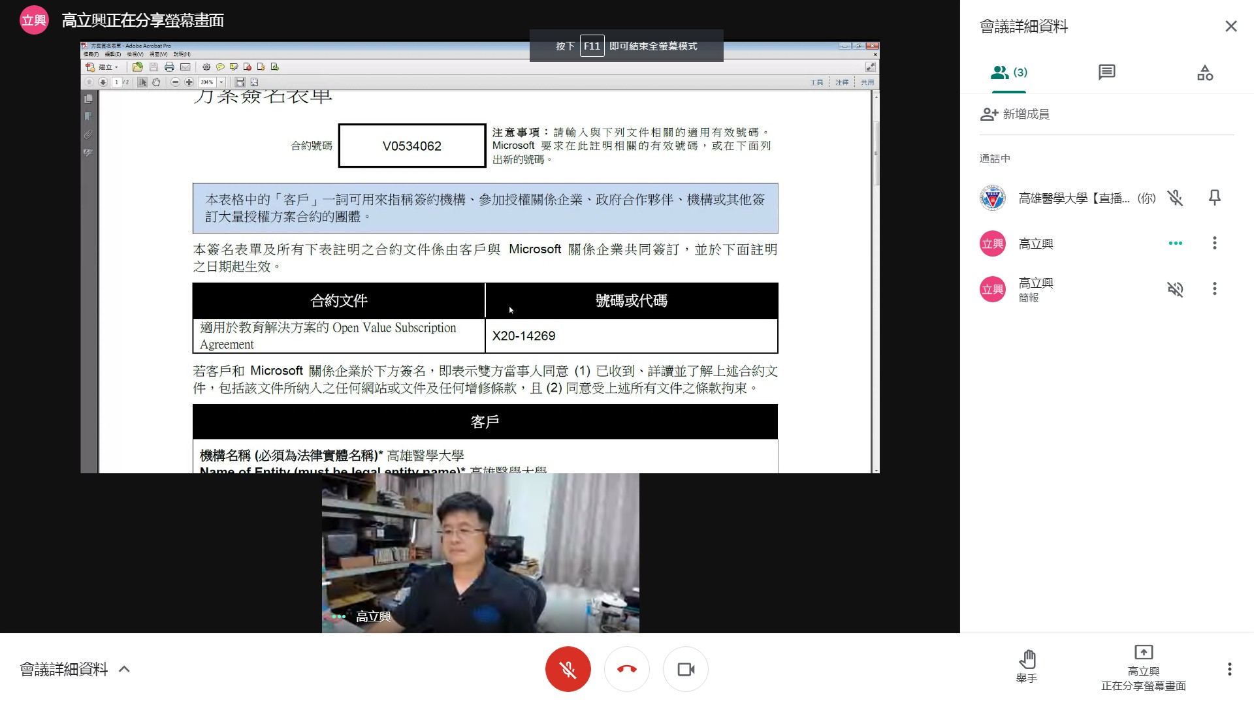
Task: Open the 204% zoom level dropdown
Action: click(221, 82)
